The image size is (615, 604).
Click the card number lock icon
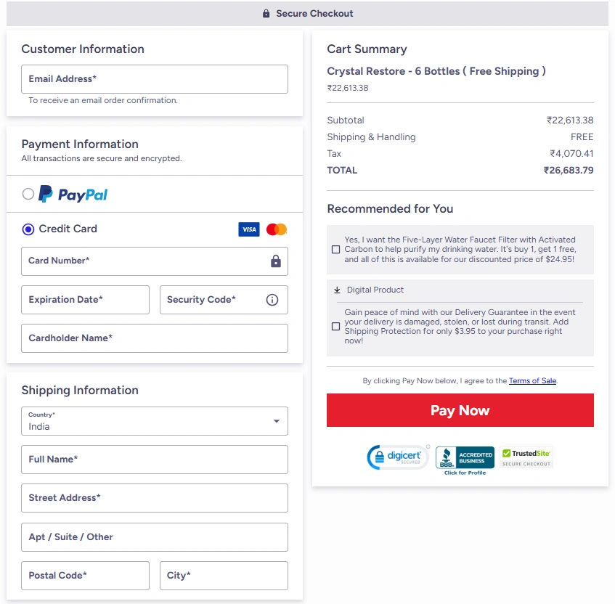point(276,261)
